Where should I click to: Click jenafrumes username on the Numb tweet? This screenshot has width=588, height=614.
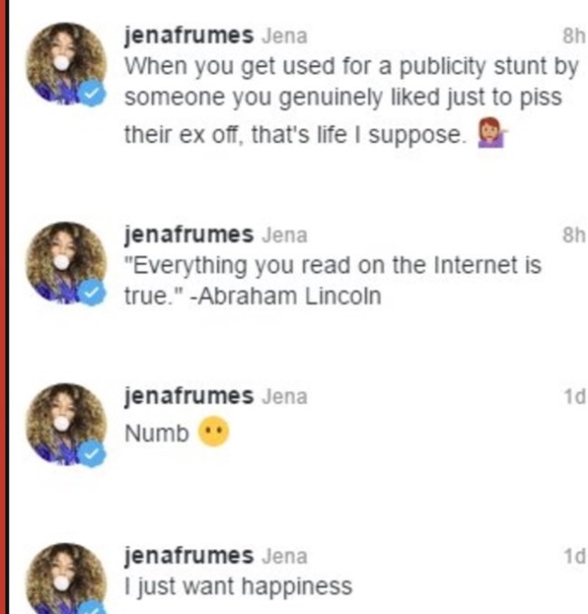[188, 396]
